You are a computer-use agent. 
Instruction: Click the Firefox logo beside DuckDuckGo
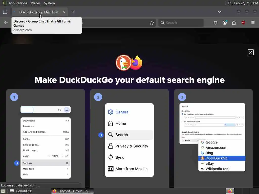tap(136, 63)
